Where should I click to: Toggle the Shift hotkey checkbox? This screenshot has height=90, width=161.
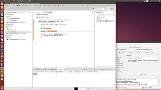point(128,52)
